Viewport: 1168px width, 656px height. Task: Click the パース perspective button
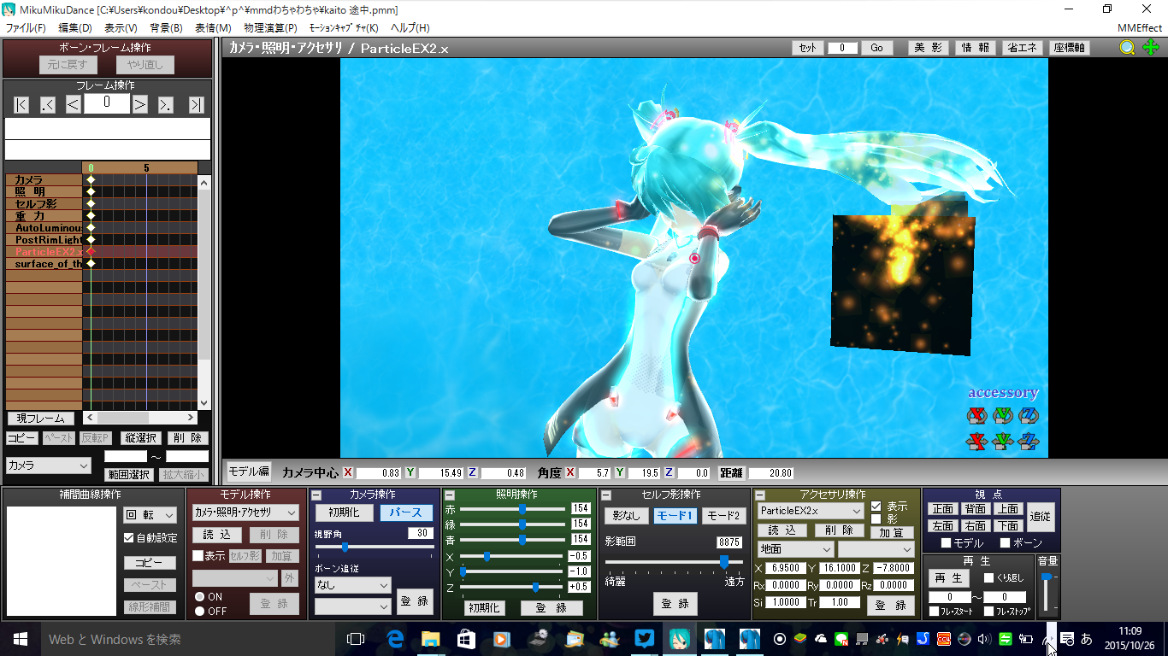(406, 512)
